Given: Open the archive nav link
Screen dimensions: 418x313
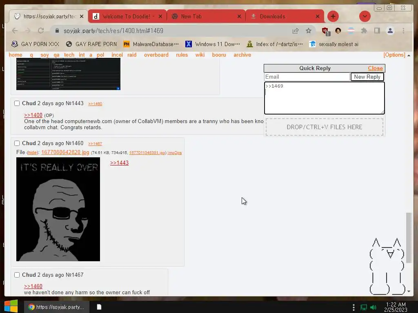Looking at the screenshot, I should pos(242,55).
